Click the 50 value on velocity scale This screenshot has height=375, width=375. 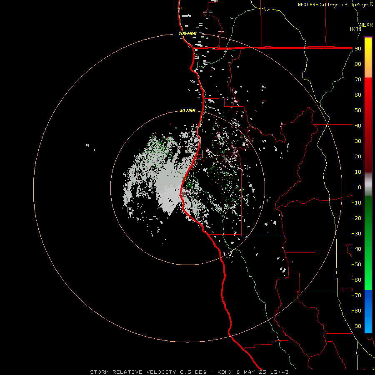358,110
